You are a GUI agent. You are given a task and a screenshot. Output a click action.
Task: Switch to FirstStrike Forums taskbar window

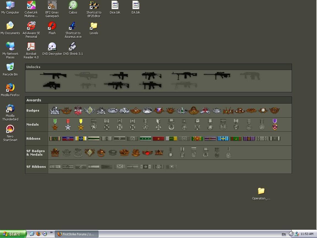(76, 234)
